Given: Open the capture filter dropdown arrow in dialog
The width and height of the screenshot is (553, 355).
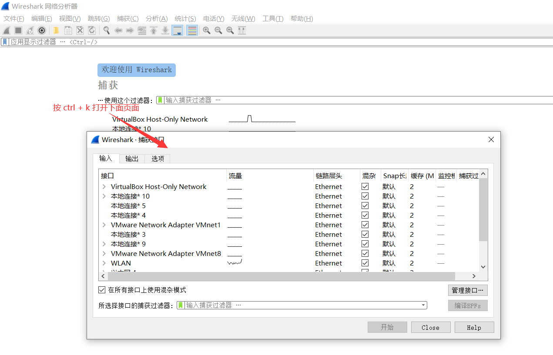Looking at the screenshot, I should [x=423, y=305].
